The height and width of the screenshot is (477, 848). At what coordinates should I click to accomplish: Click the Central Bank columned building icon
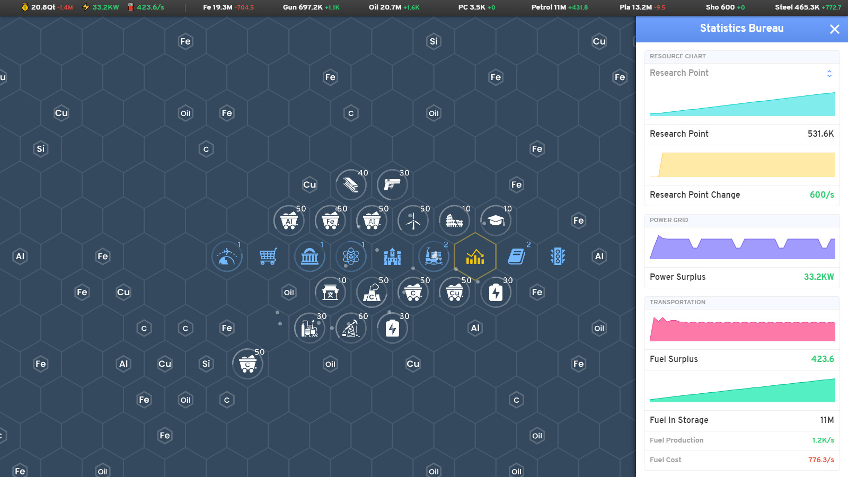(310, 256)
